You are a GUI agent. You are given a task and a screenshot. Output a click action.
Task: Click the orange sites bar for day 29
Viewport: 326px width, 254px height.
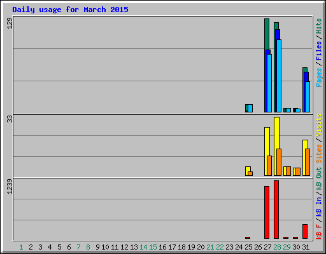[x=288, y=171]
